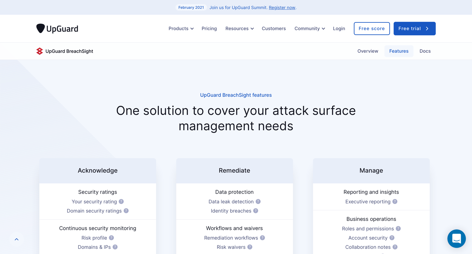Click the Executive reporting label
This screenshot has width=472, height=254.
pos(368,202)
